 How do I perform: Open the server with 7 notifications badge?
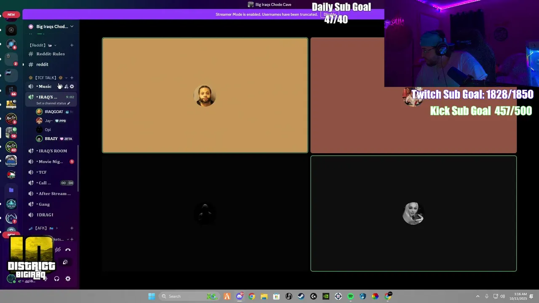tap(11, 218)
